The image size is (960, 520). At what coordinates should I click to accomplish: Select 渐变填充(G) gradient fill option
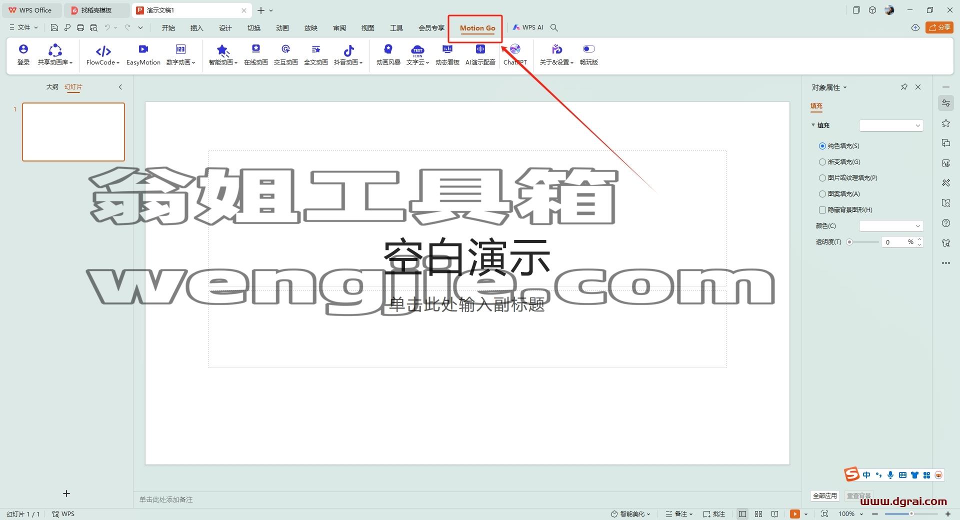(839, 162)
